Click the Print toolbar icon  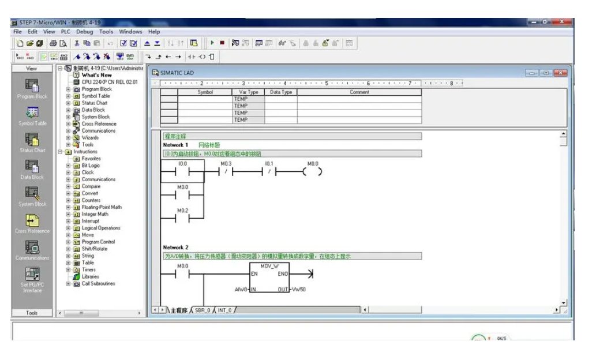(53, 43)
